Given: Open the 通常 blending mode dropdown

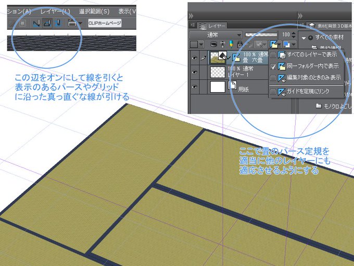Looking at the screenshot, I should pyautogui.click(x=216, y=35).
